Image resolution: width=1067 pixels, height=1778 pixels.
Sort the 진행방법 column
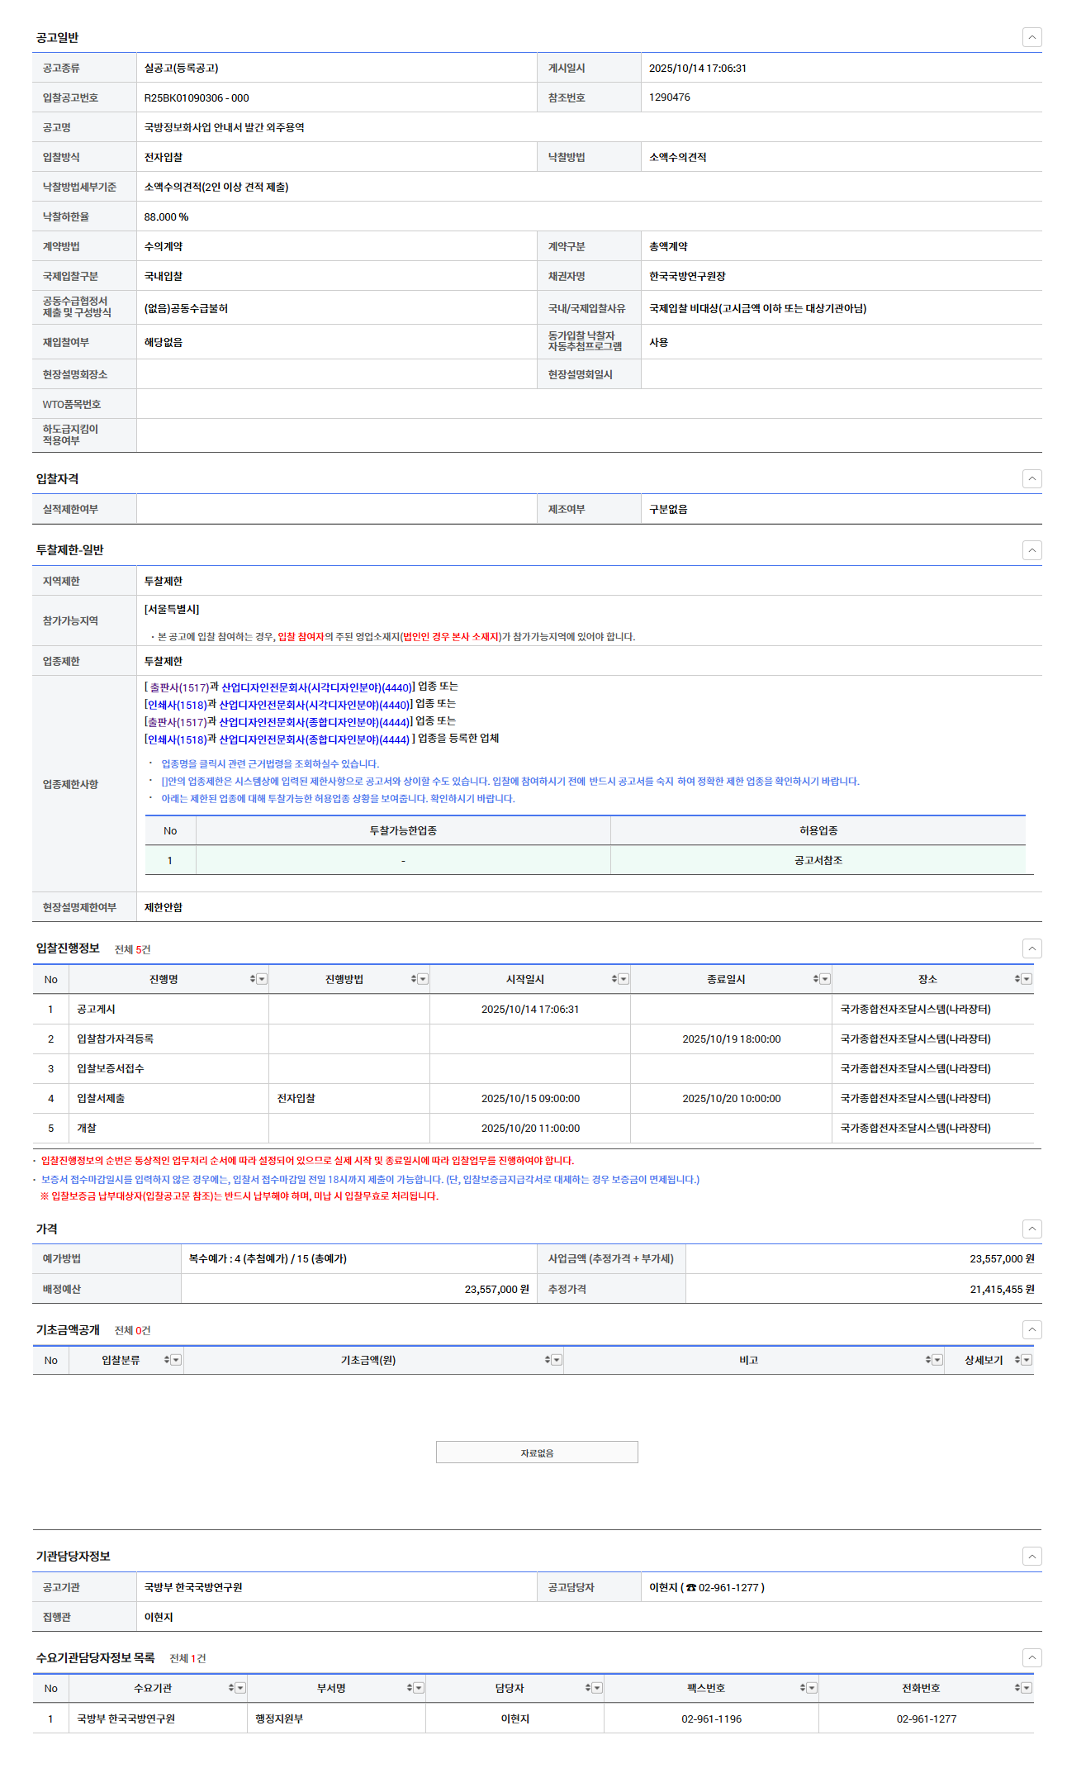click(x=414, y=979)
